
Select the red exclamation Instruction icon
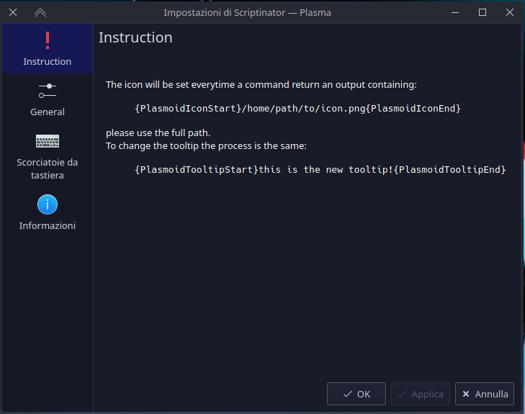[x=48, y=40]
